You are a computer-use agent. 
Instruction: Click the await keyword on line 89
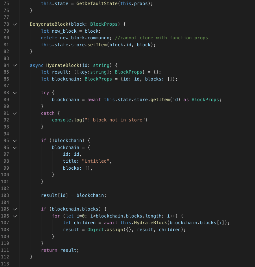point(94,100)
